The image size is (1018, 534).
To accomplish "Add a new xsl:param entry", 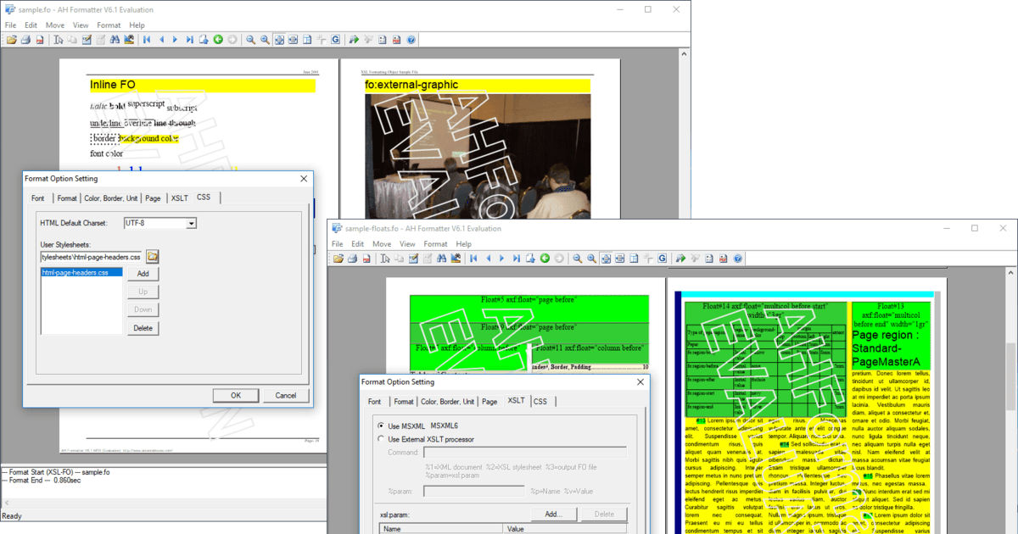I will coord(554,514).
